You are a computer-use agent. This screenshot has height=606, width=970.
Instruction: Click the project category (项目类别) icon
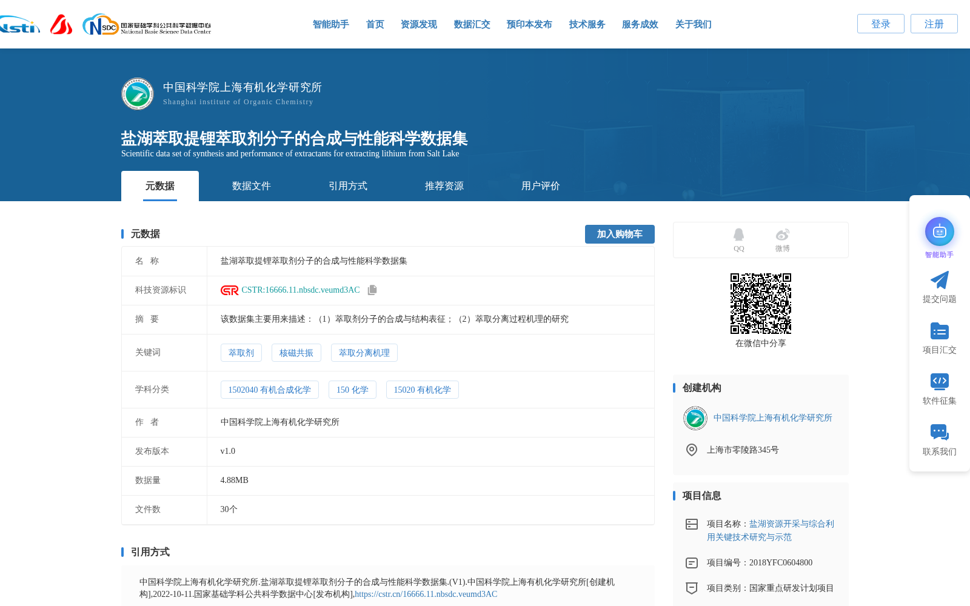point(691,588)
